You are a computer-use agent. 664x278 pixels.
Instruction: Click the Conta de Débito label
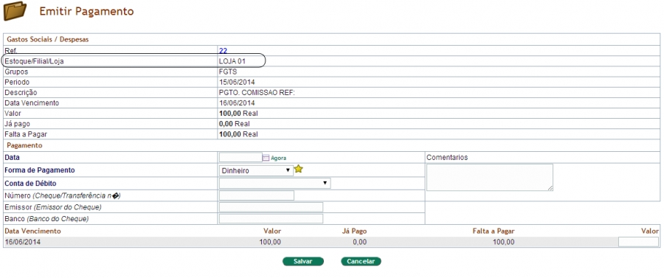pos(30,184)
